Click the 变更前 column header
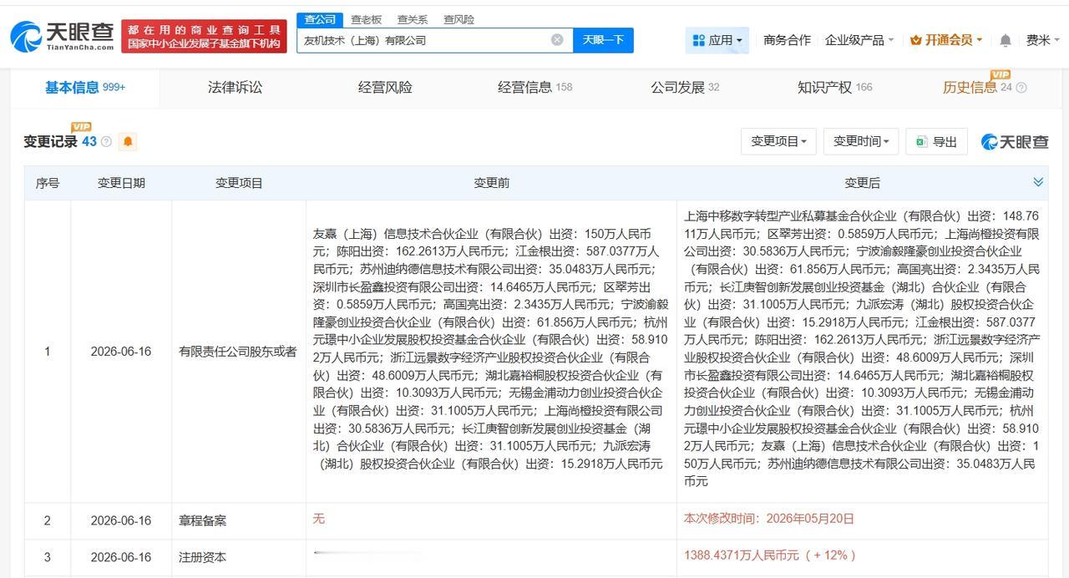The height and width of the screenshot is (578, 1069). [x=491, y=183]
